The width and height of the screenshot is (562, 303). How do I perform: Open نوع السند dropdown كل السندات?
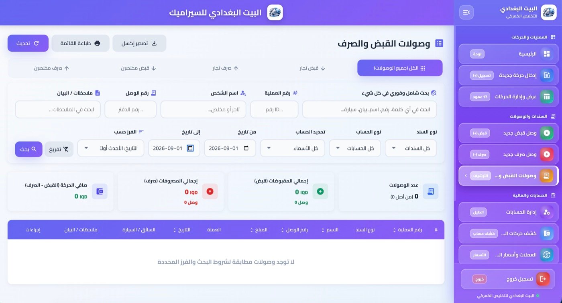click(411, 148)
